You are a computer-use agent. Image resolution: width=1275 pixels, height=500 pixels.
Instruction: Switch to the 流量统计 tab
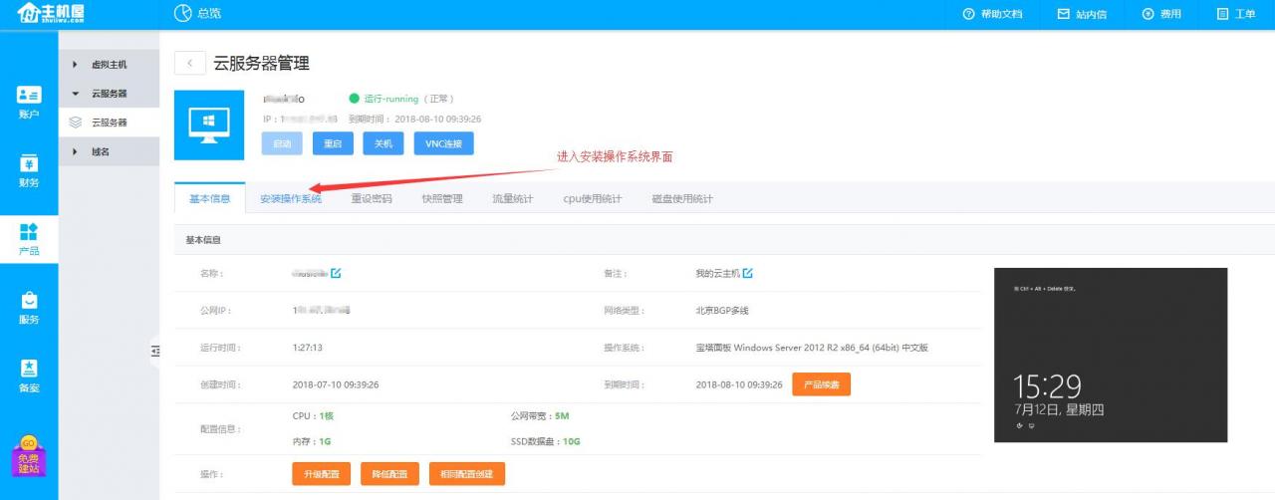(x=512, y=198)
